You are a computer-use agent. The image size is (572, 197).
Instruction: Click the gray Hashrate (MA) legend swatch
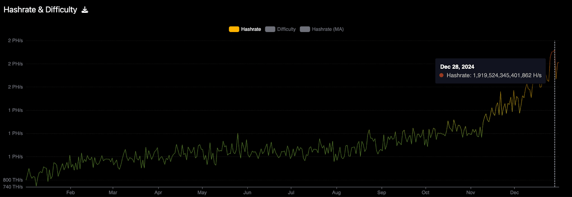(305, 29)
